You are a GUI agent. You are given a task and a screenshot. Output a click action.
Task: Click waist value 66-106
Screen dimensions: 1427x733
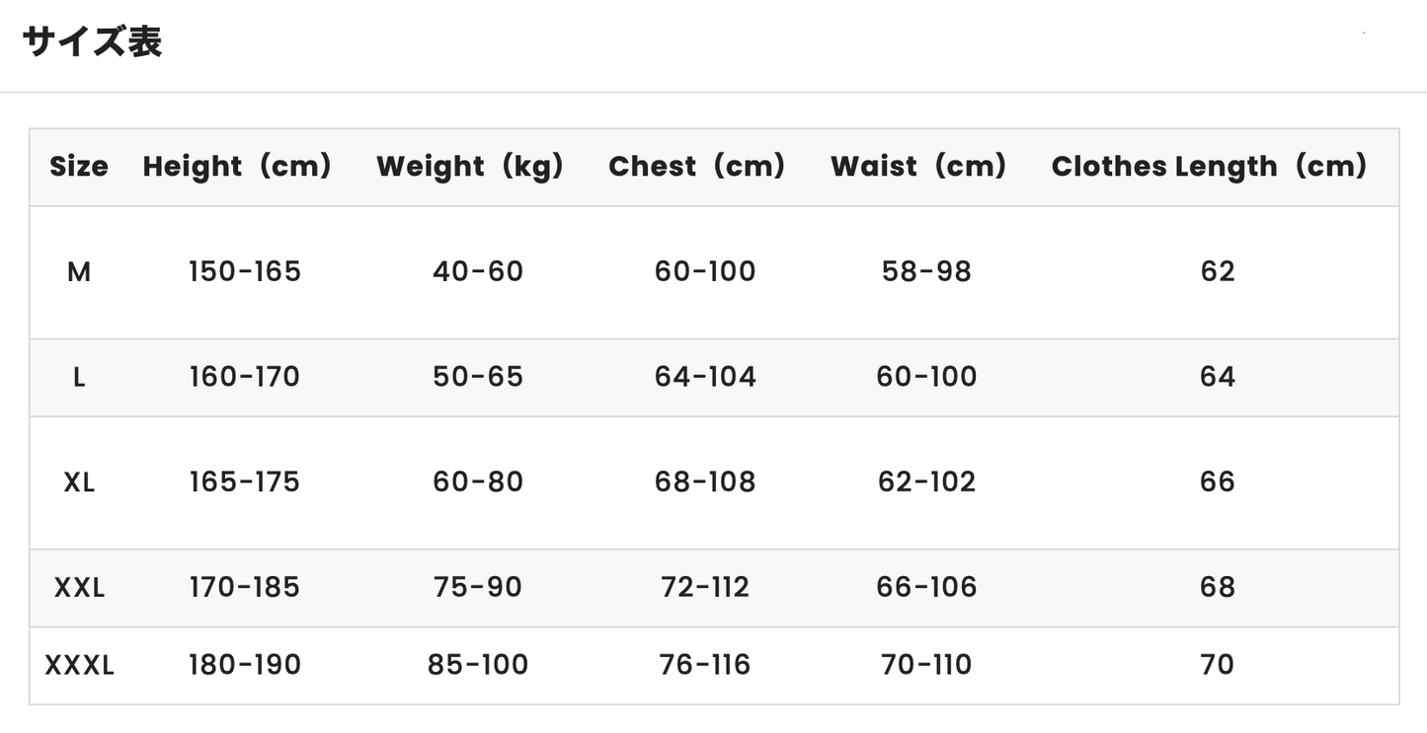pos(926,588)
